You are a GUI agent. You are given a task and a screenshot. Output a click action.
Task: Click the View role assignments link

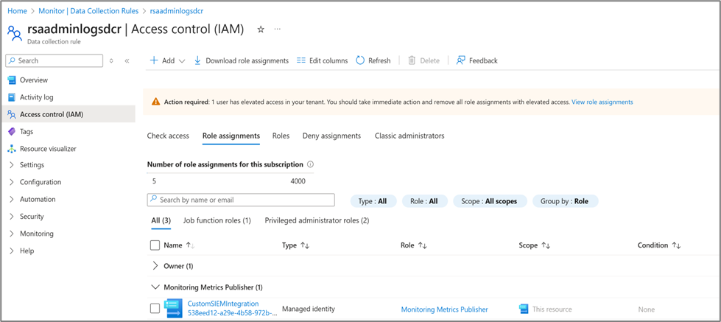[602, 102]
